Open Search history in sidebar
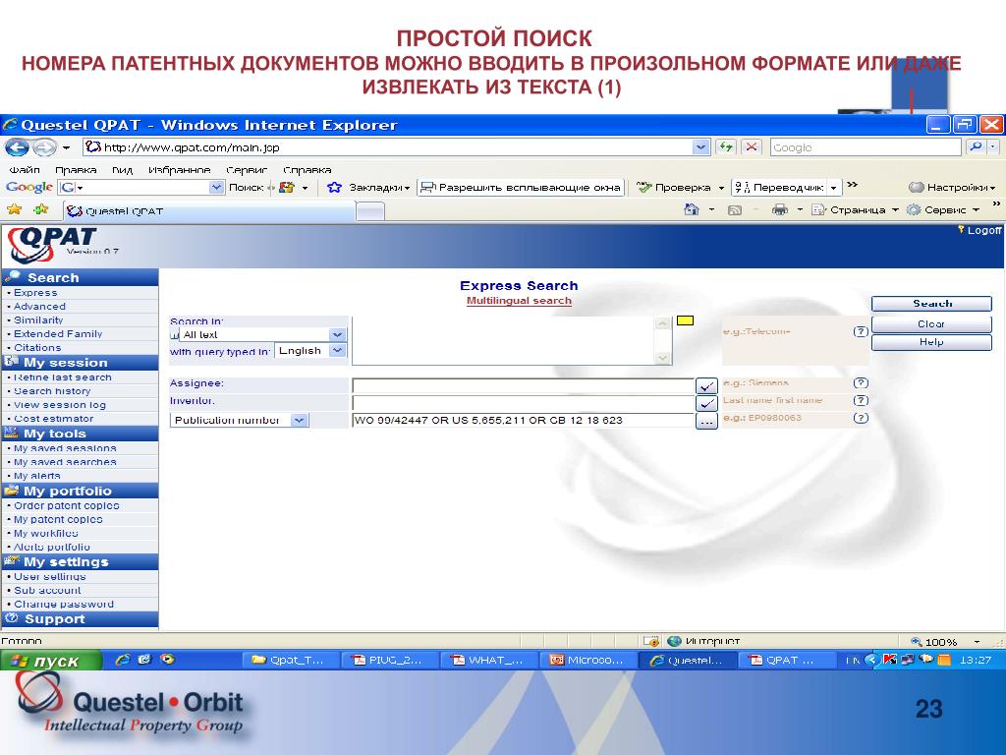The height and width of the screenshot is (755, 1006). point(52,391)
